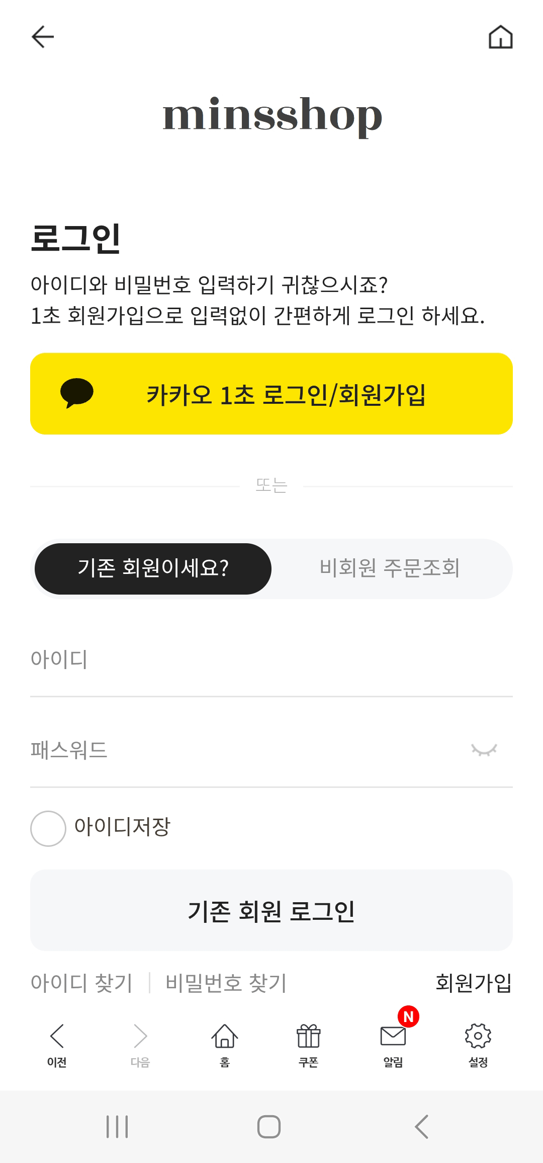
Task: Go to 홈 in bottom navigation
Action: click(224, 1043)
